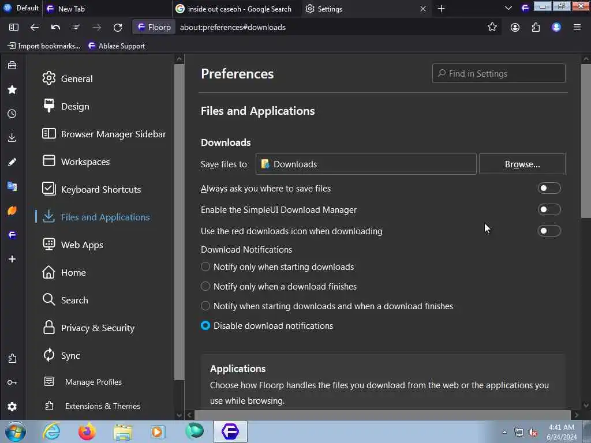591x443 pixels.
Task: Add new panel with plus icon
Action: point(12,259)
